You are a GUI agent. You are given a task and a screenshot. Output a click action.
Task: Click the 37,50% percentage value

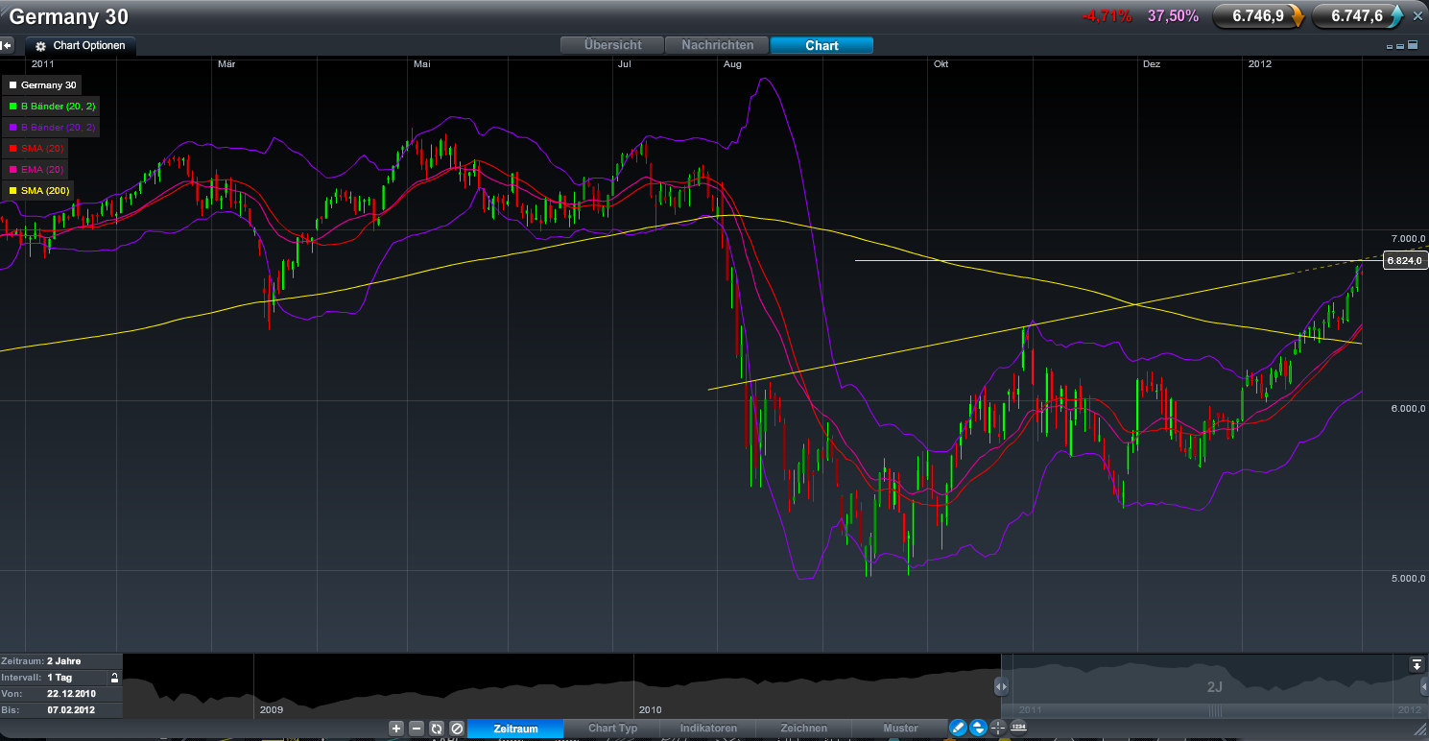point(1173,15)
